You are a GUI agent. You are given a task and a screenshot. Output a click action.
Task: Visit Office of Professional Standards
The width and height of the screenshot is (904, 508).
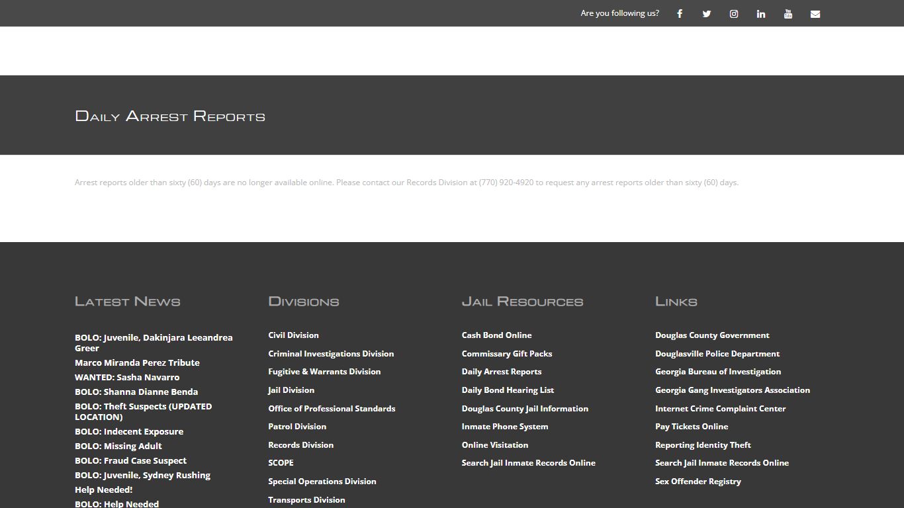pyautogui.click(x=332, y=409)
